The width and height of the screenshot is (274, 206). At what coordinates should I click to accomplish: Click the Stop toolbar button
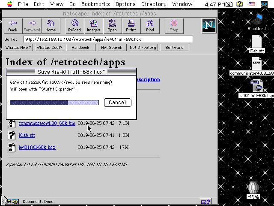pyautogui.click(x=174, y=26)
